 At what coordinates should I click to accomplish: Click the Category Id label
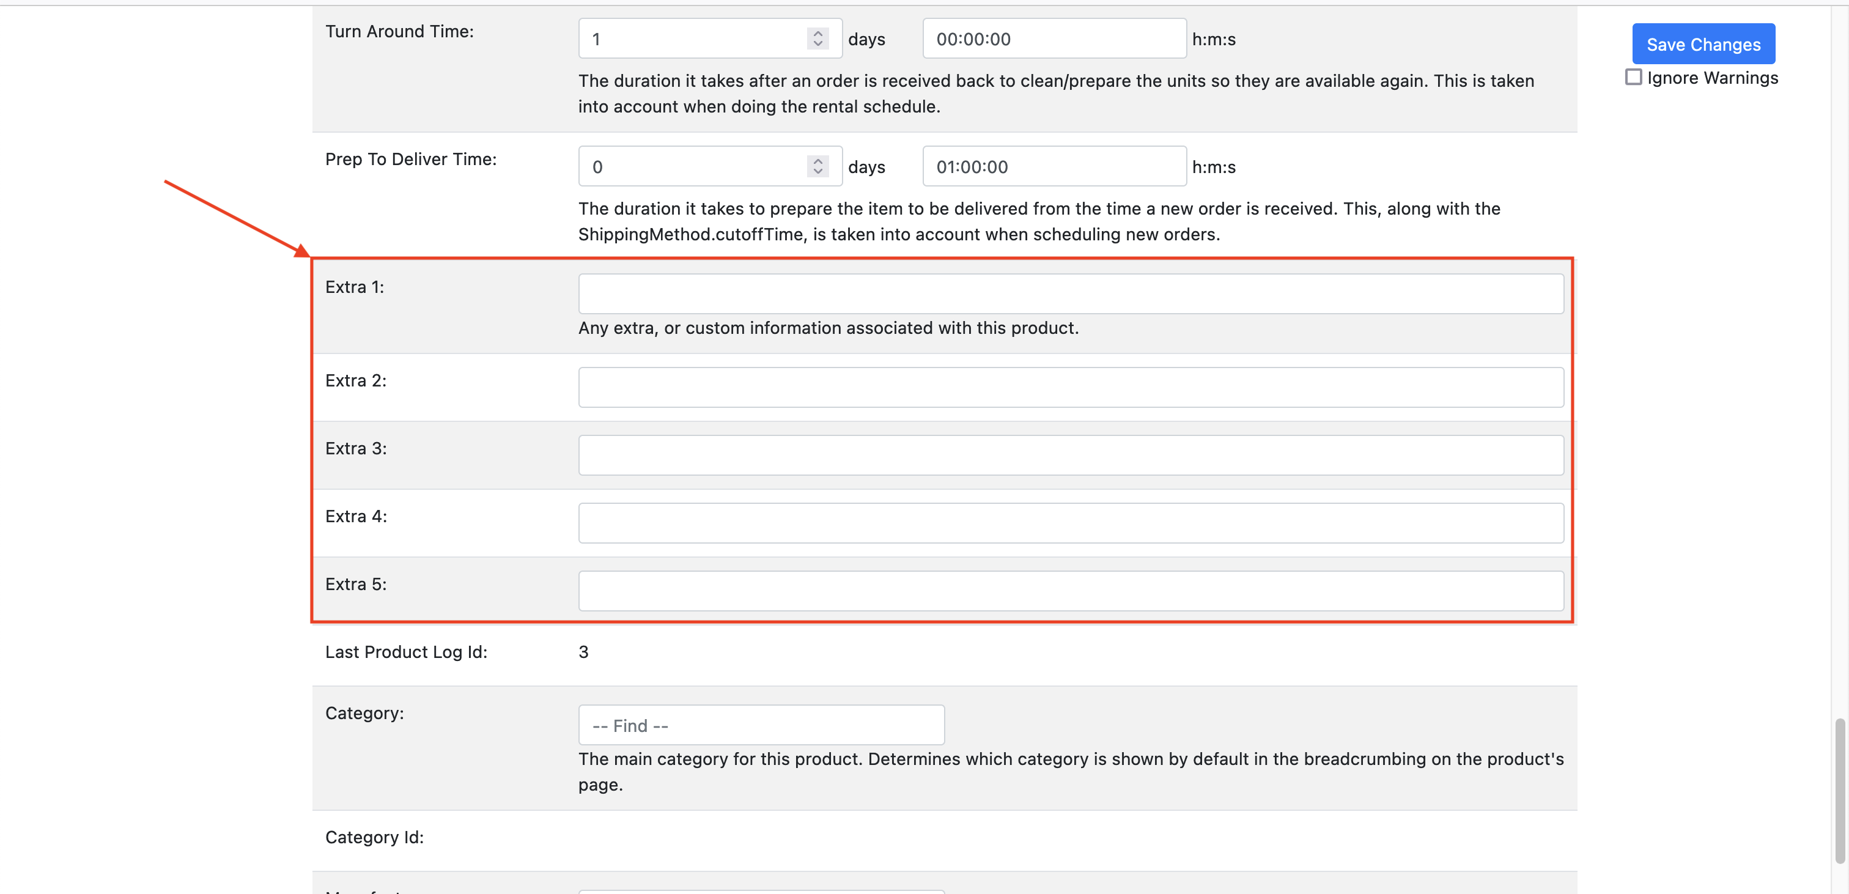[x=374, y=837]
